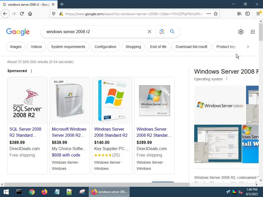The image size is (263, 197).
Task: Open Windows Server 2008 Standard R2 listing
Action: (111, 132)
